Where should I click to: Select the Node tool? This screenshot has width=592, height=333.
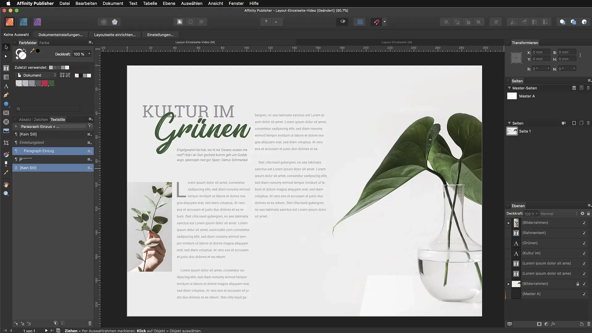pyautogui.click(x=6, y=56)
